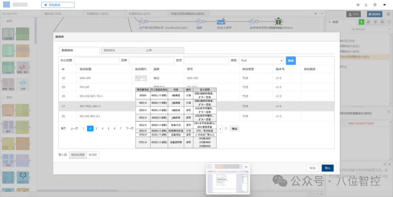Select the RS-TRZL-N01-1 table row
This screenshot has height=197, width=393.
(196, 106)
